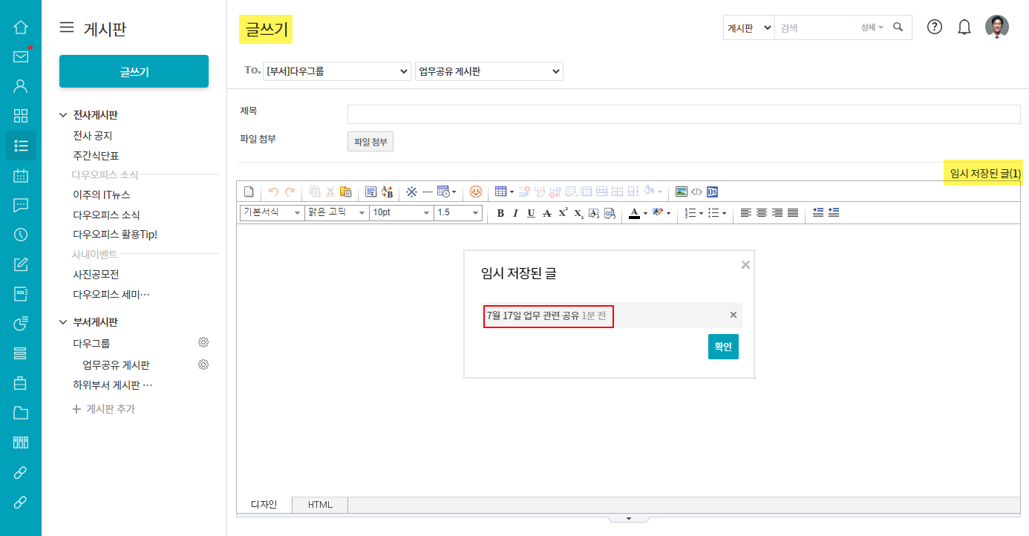Open the 맑은 고딕 font dropdown
The image size is (1029, 536).
336,213
